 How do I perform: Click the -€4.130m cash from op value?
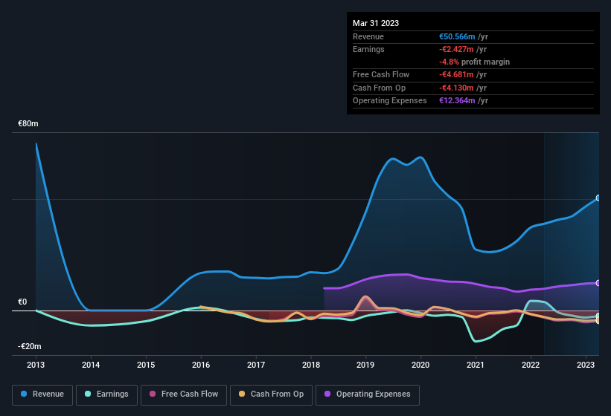click(456, 88)
